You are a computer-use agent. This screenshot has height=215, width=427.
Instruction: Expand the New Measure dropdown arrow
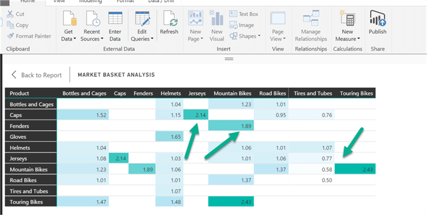click(359, 39)
